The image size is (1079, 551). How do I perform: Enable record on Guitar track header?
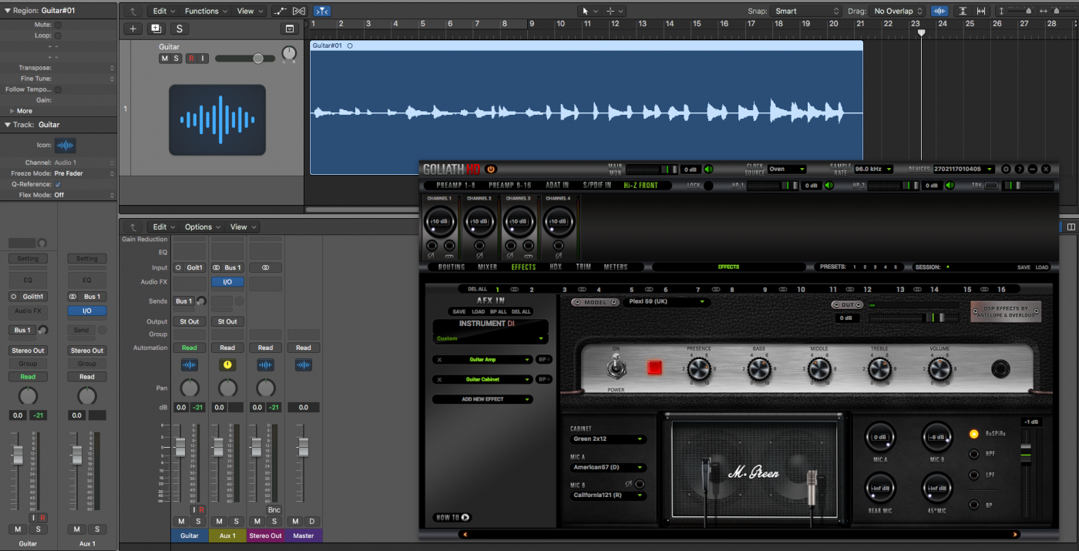click(191, 59)
